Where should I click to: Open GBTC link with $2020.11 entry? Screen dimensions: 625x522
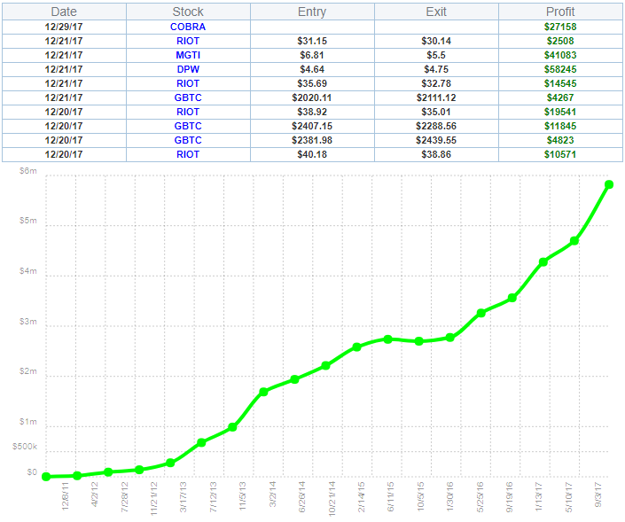188,97
